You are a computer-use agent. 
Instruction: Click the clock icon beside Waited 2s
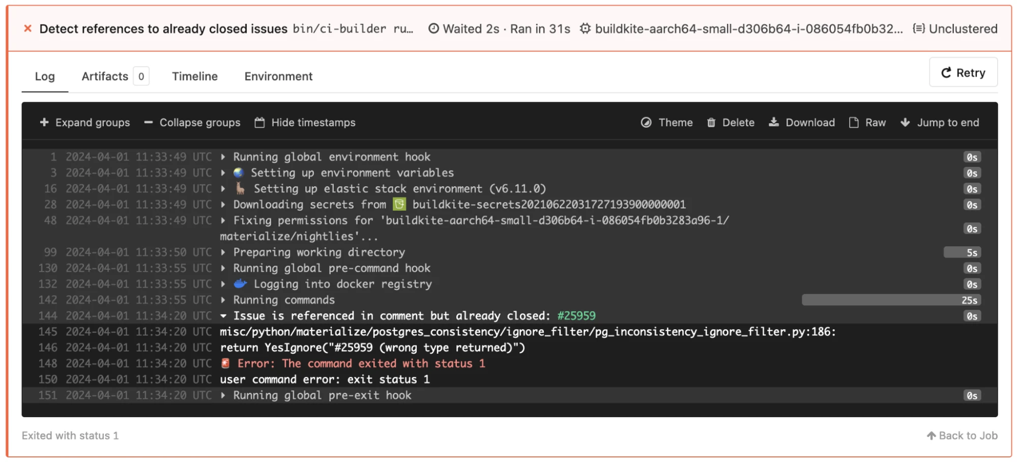click(433, 28)
